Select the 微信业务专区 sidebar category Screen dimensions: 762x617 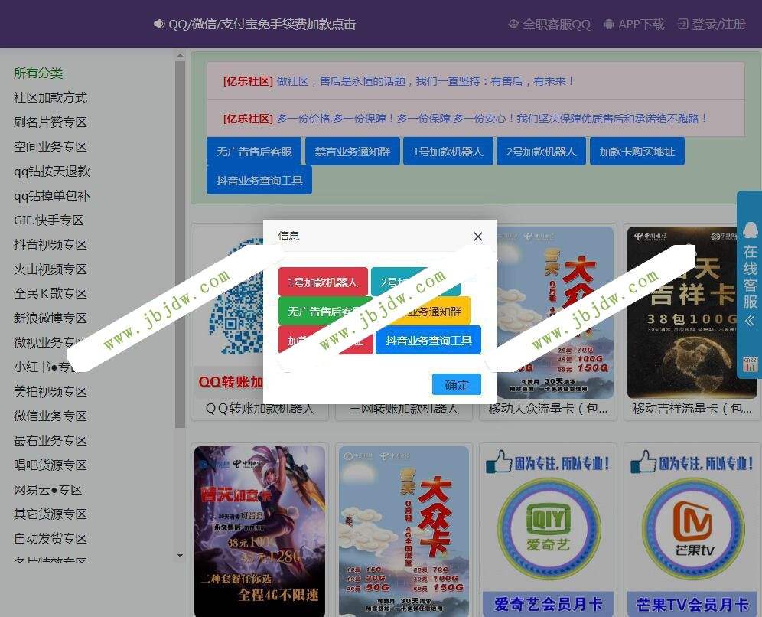[50, 416]
